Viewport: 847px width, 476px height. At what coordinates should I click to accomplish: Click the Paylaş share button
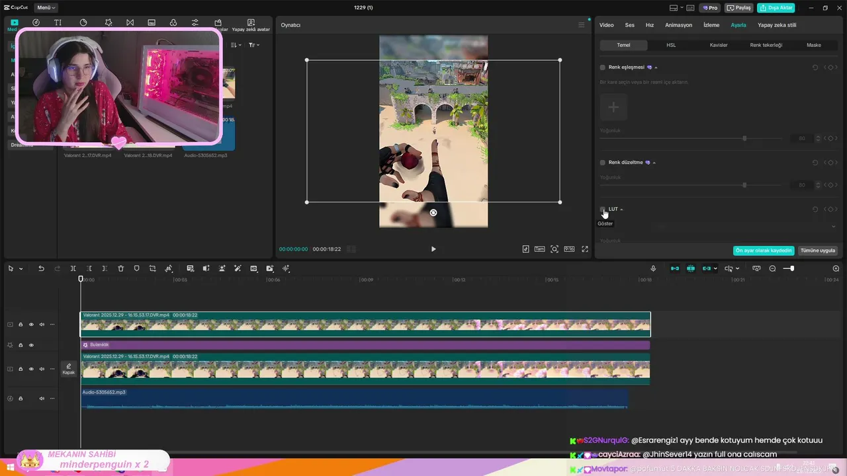coord(738,8)
